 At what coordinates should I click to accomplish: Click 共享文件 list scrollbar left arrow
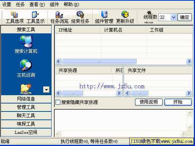[x=127, y=93]
